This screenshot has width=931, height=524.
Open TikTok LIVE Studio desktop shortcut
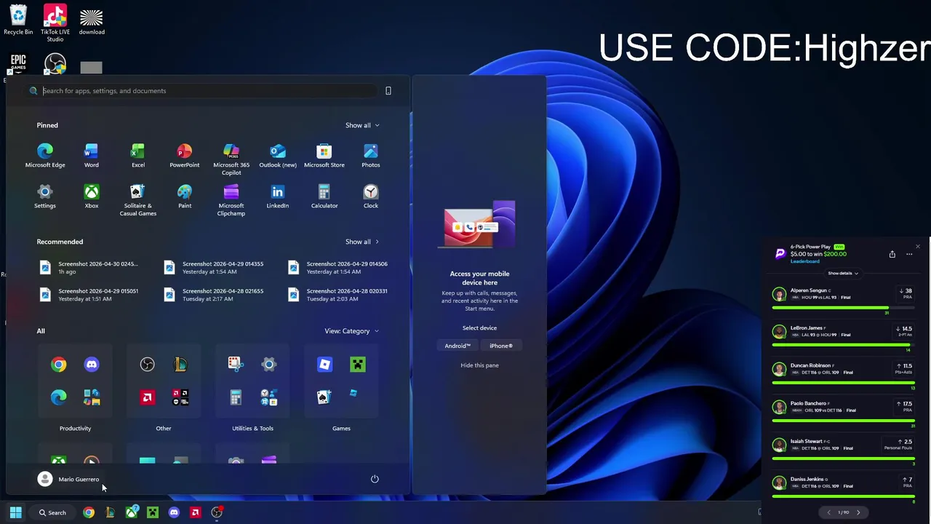(55, 23)
